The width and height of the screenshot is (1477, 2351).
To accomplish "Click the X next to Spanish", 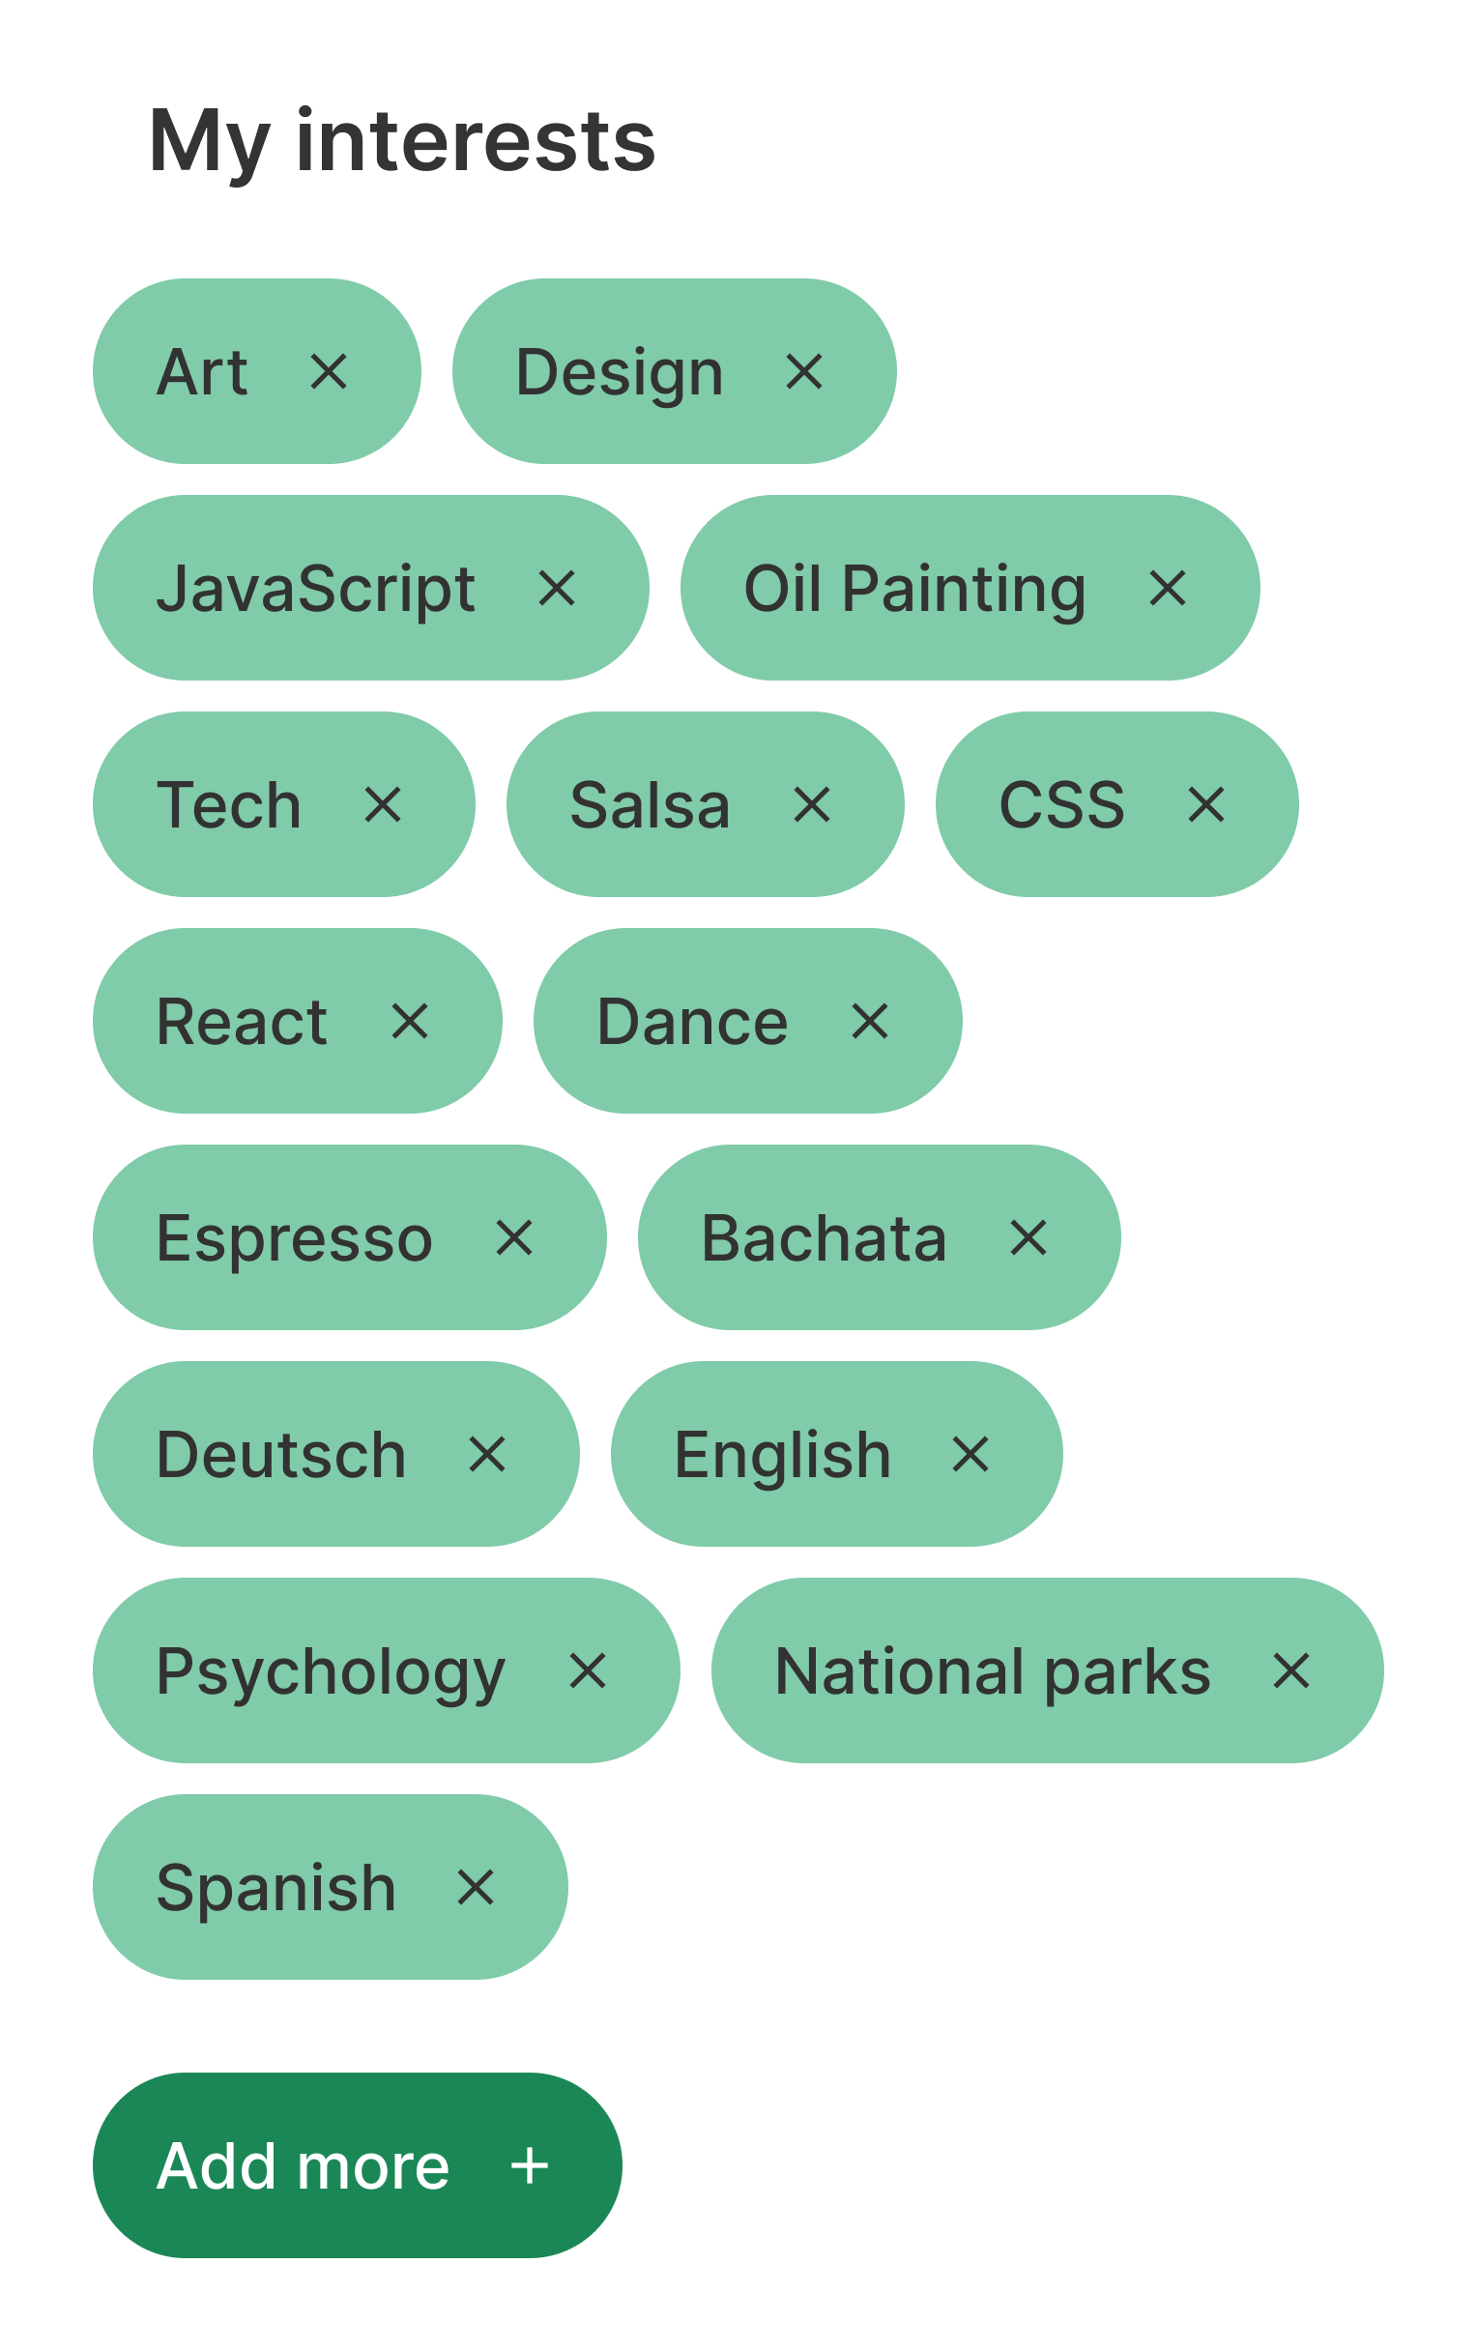I will (476, 1887).
